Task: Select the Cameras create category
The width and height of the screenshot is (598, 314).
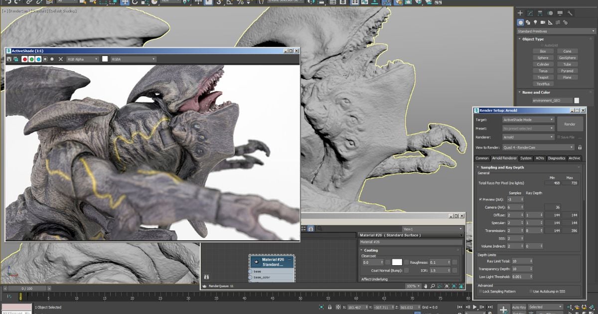Action: (542, 22)
